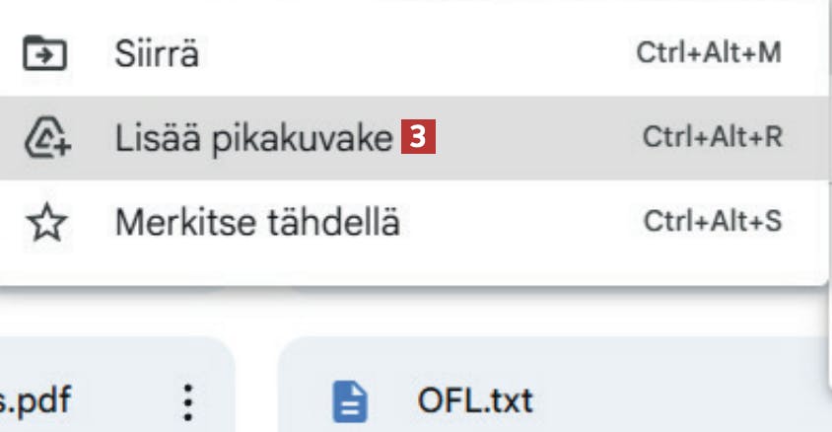Click the Ctrl+Alt+S shortcut hint
This screenshot has width=832, height=432.
point(712,222)
